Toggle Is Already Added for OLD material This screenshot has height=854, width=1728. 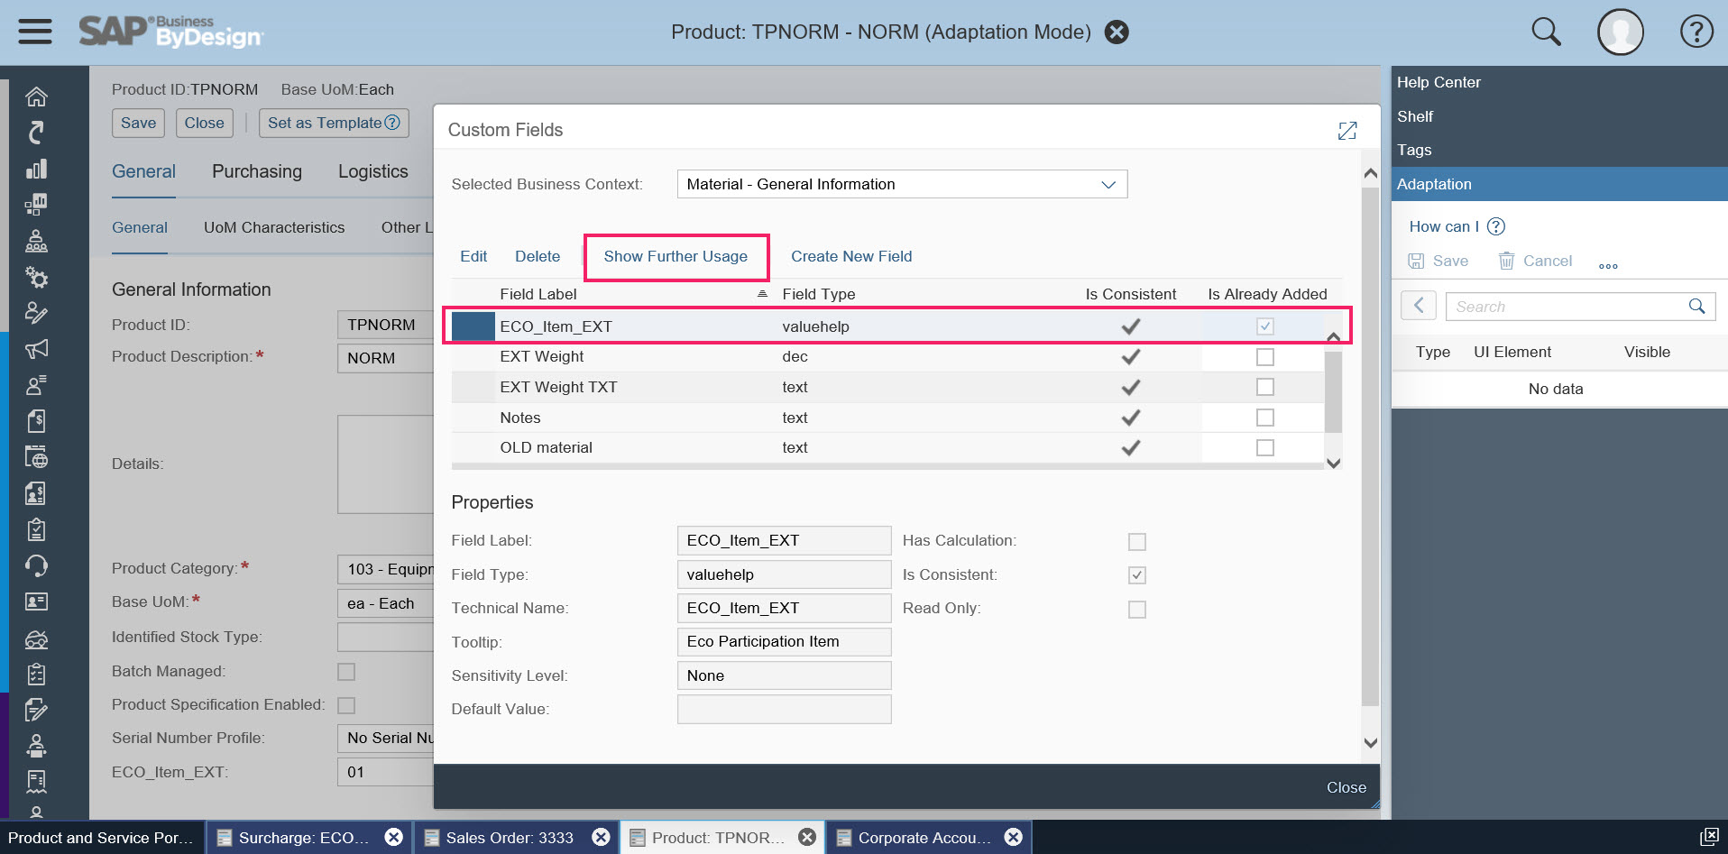pos(1265,447)
